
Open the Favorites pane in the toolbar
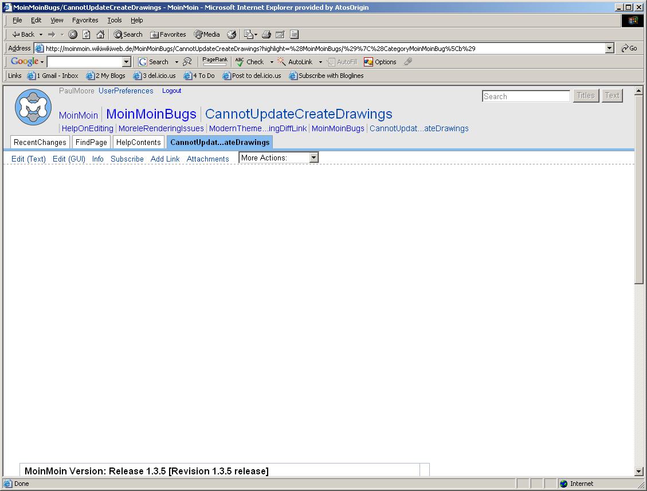tap(168, 34)
